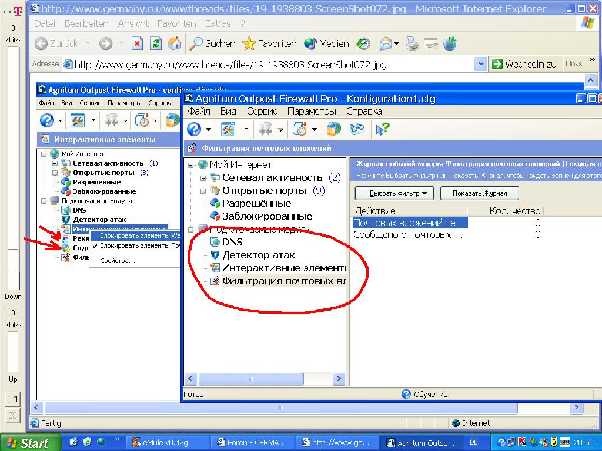Click the help icon in background Outpost window

tap(47, 120)
